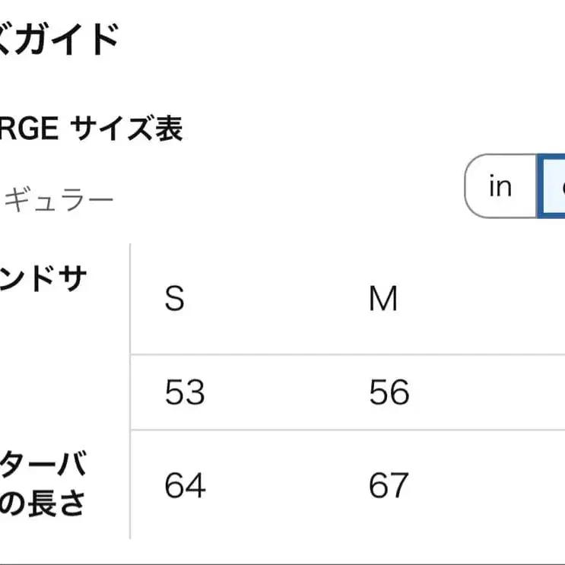Select the センターバック row label
Viewport: 565px width, 565px height.
click(x=43, y=464)
